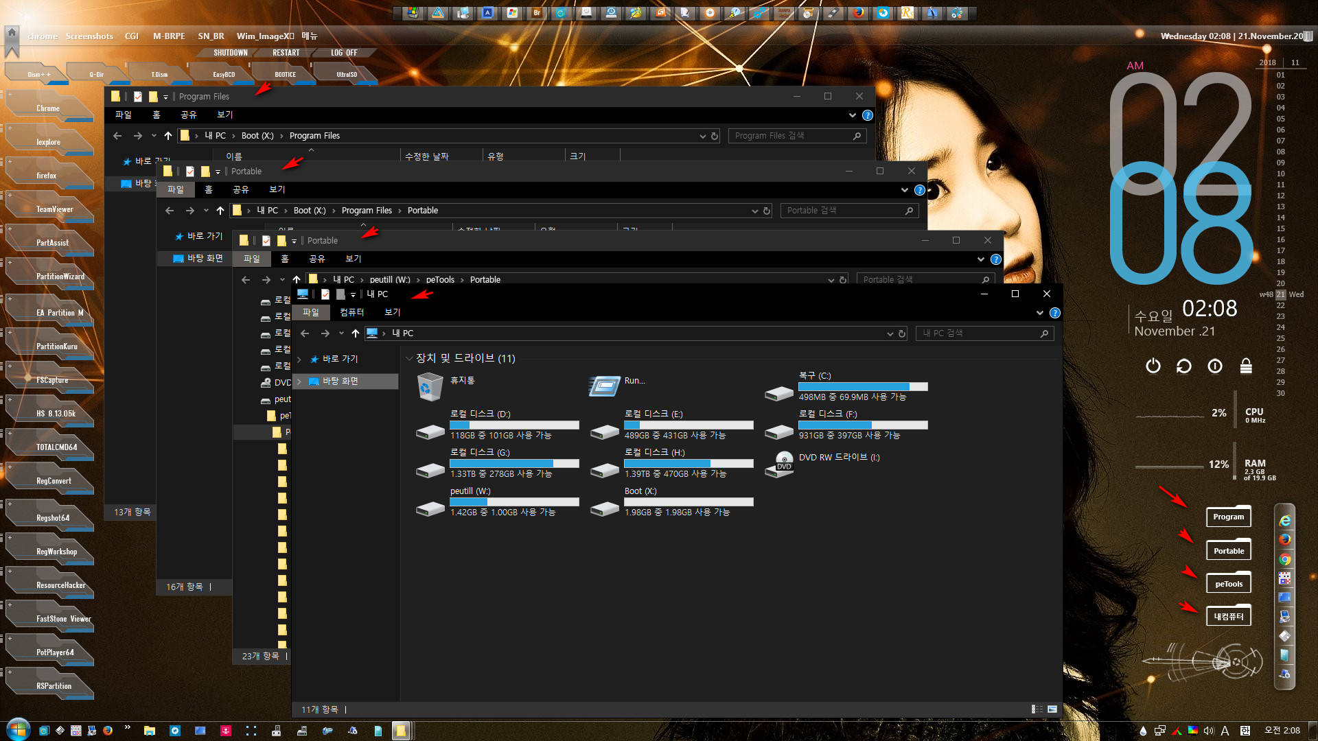Screen dimensions: 1318x741
Task: Launch UltraISO from the top tab row
Action: coord(347,74)
